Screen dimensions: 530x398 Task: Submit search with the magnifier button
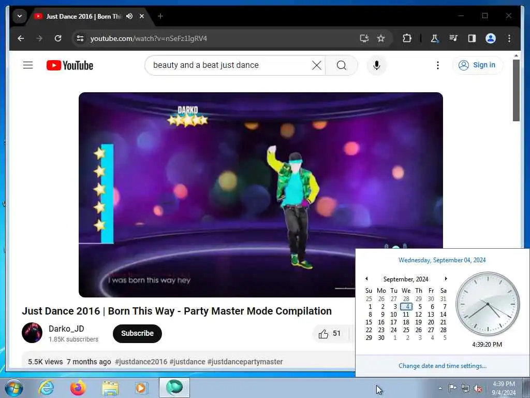click(342, 65)
